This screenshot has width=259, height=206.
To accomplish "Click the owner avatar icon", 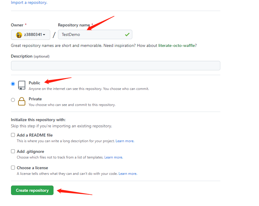I will coord(19,35).
